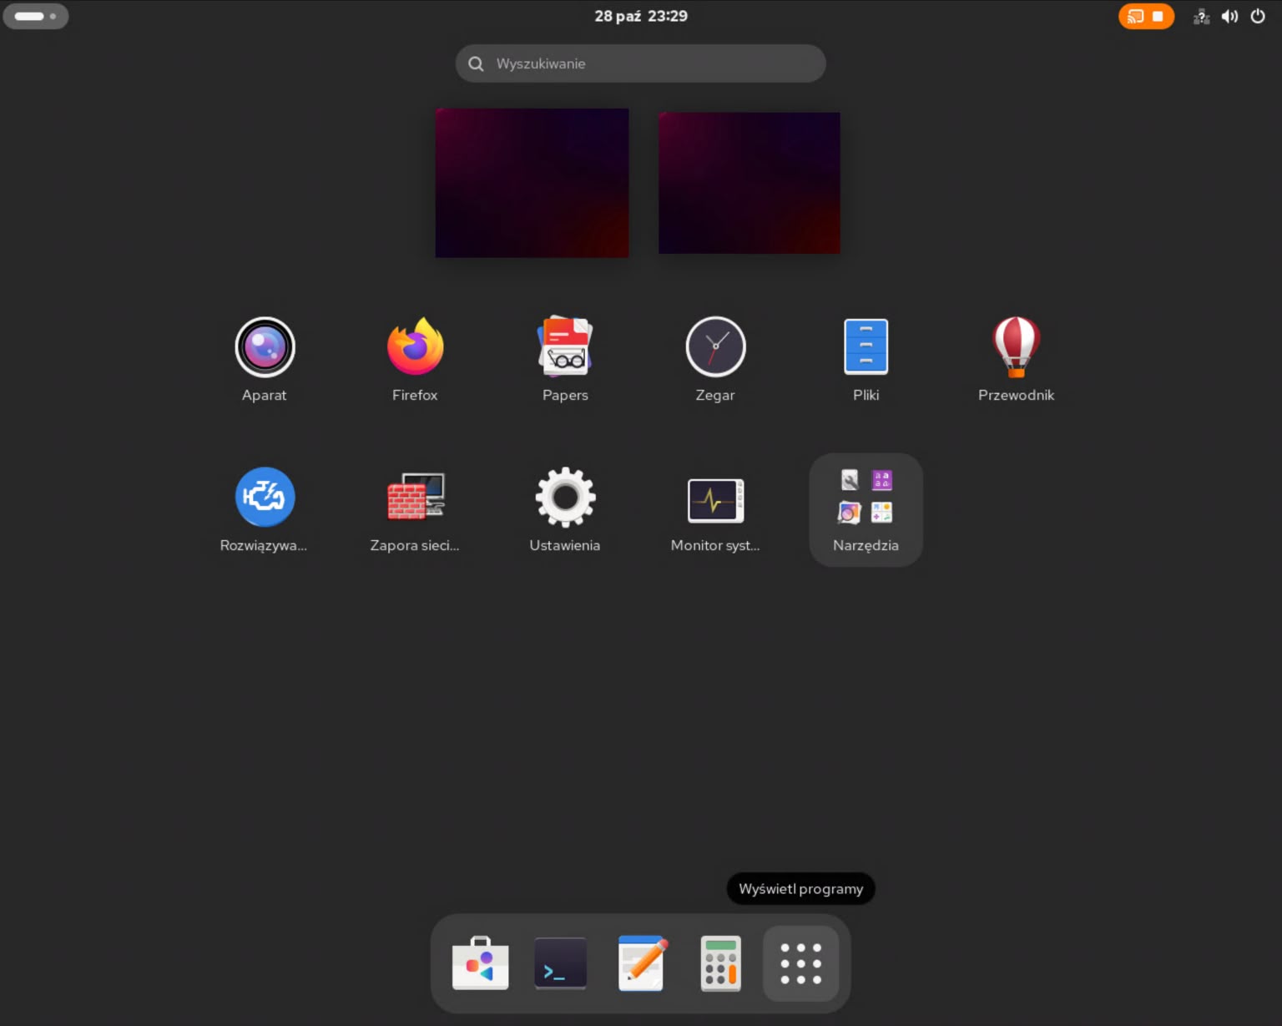Launch Terminal from the dock
The image size is (1282, 1026).
coord(560,963)
